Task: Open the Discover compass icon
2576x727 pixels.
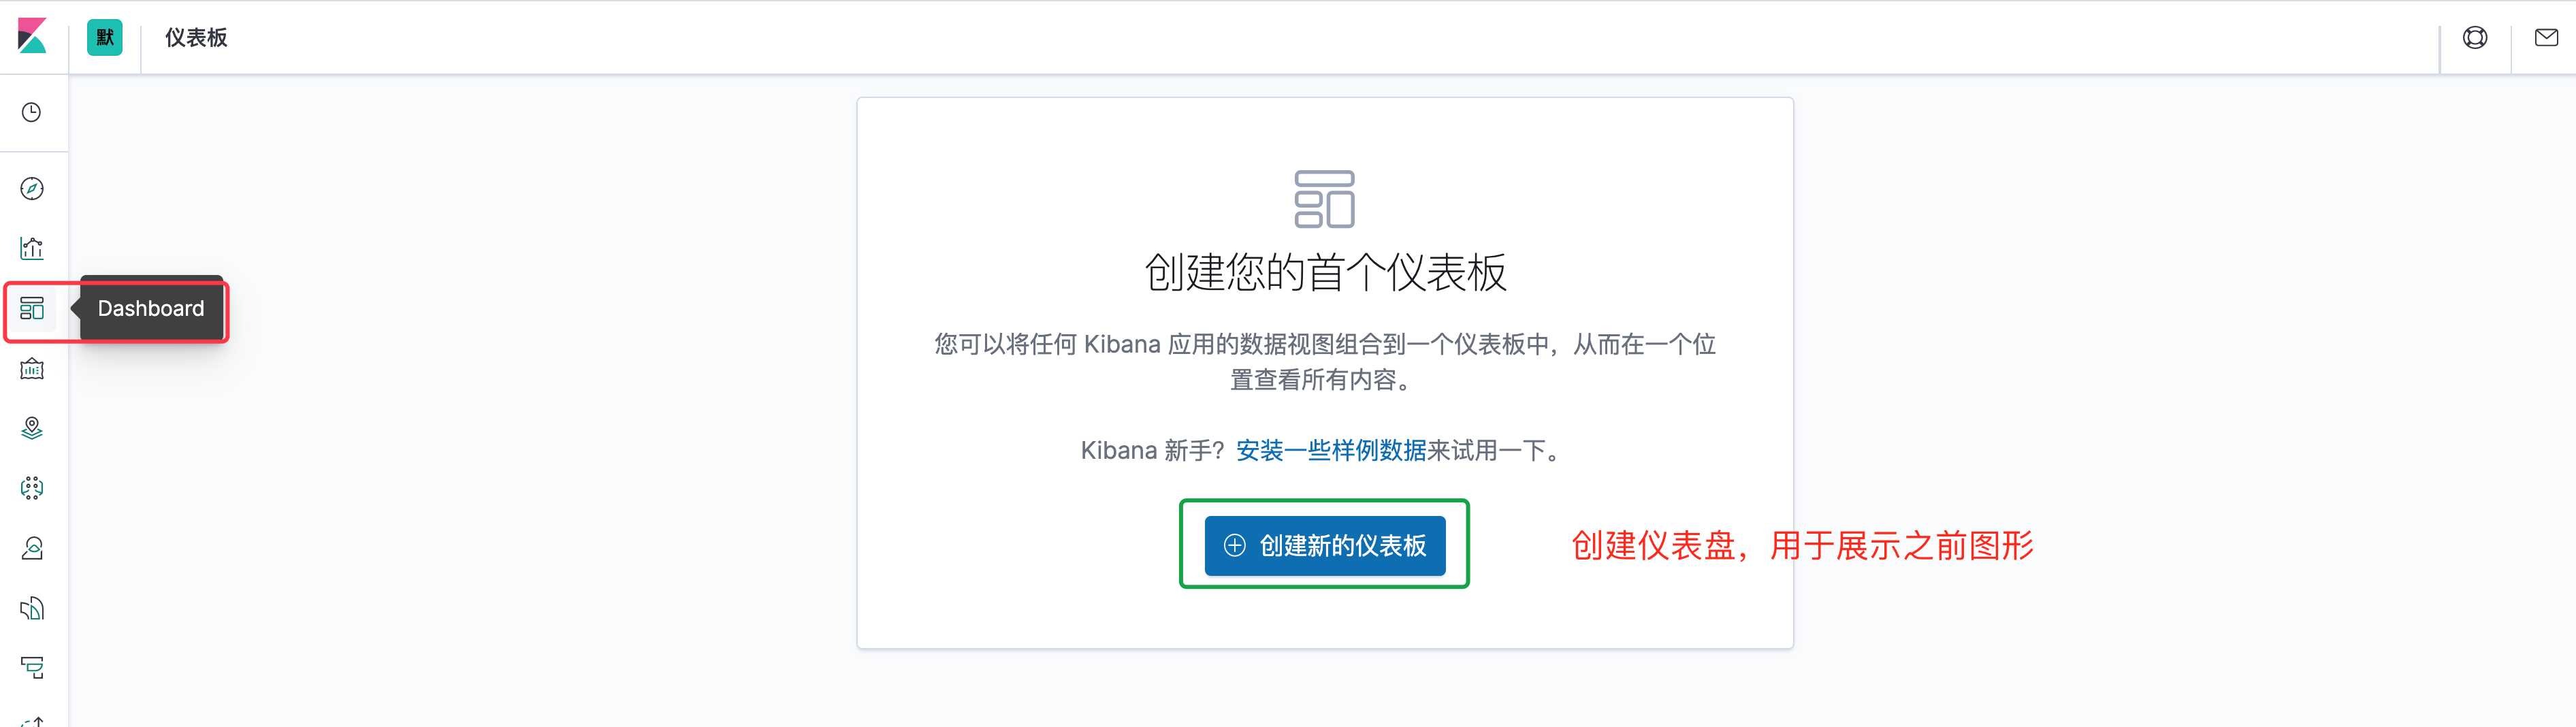Action: (x=32, y=188)
